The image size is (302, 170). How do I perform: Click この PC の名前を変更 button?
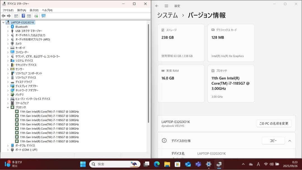coord(274,123)
